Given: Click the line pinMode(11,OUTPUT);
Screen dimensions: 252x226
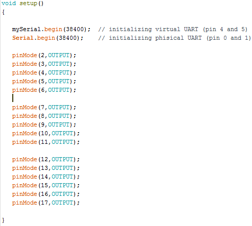Looking at the screenshot, I should click(46, 142).
